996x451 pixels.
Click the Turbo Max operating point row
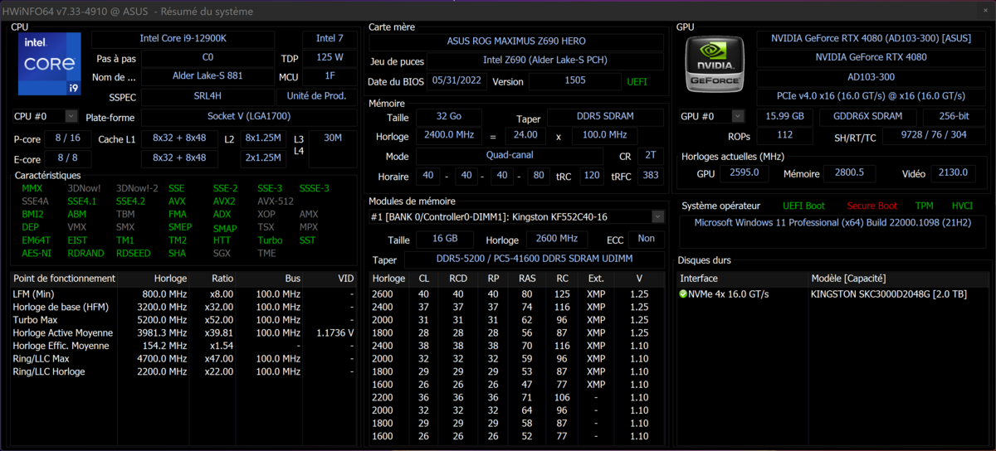185,320
